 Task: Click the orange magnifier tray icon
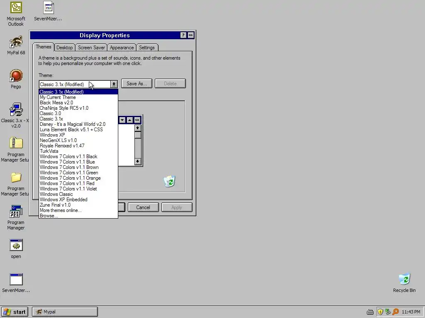click(x=396, y=312)
